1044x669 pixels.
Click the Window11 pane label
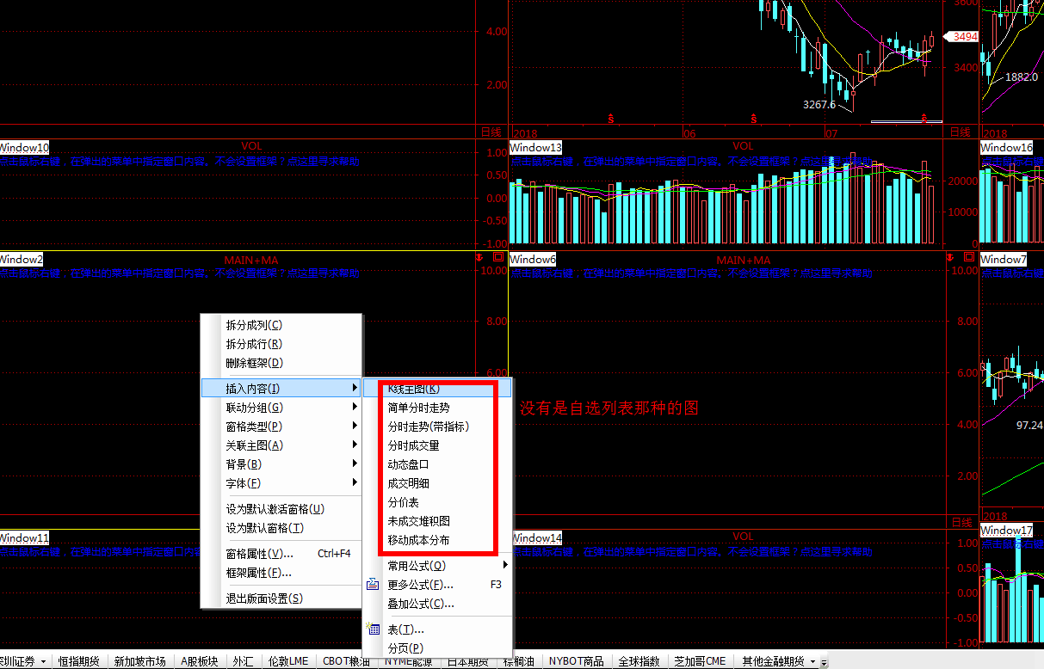(x=25, y=538)
